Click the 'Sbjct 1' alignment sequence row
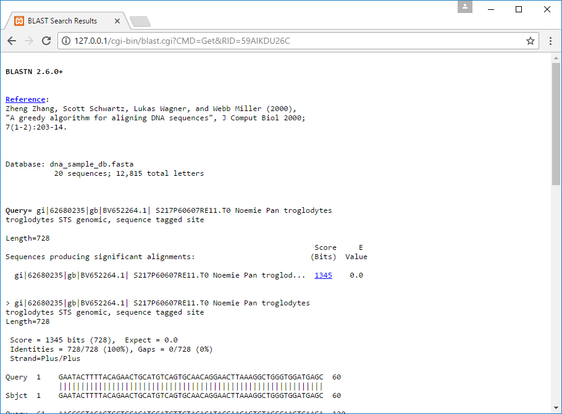Viewport: 562px width, 414px height. (x=173, y=395)
